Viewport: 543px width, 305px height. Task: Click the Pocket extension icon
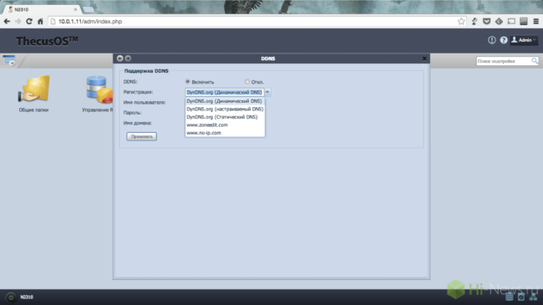click(486, 22)
